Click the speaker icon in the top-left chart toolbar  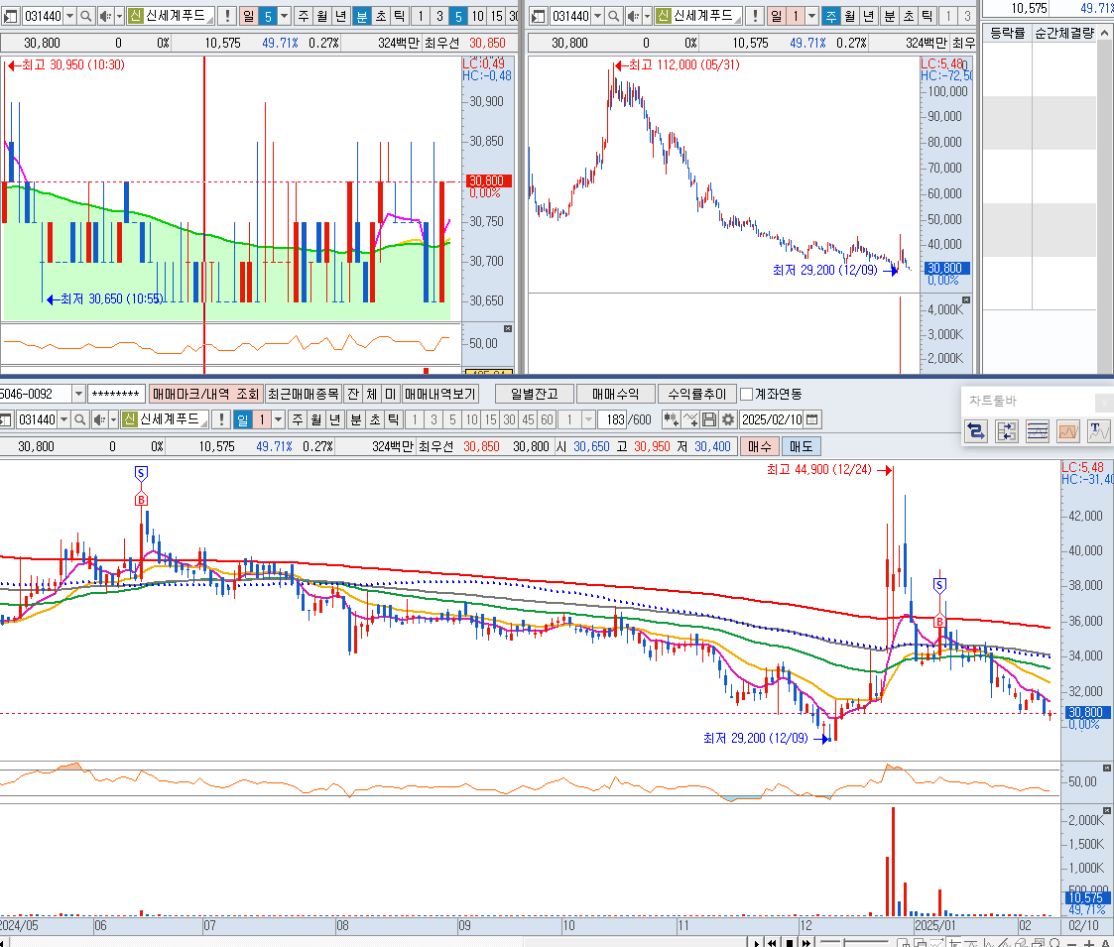click(104, 16)
